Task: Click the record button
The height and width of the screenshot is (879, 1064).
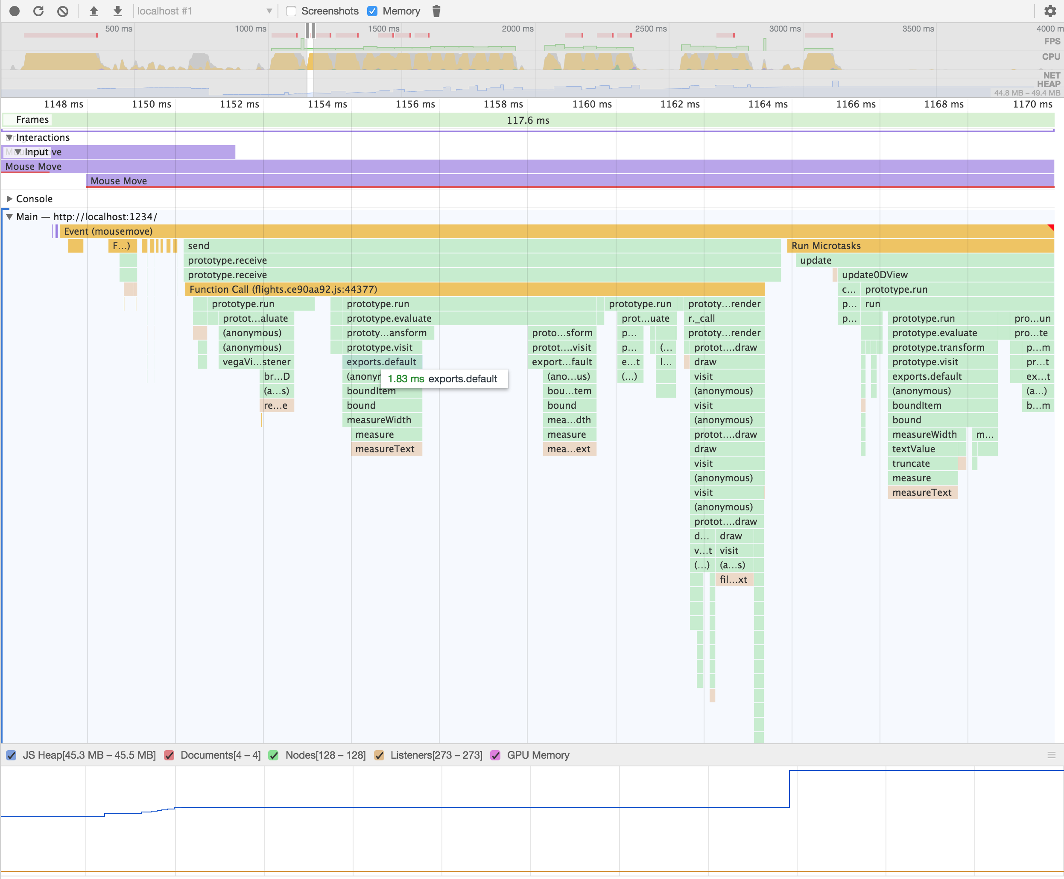Action: click(14, 11)
